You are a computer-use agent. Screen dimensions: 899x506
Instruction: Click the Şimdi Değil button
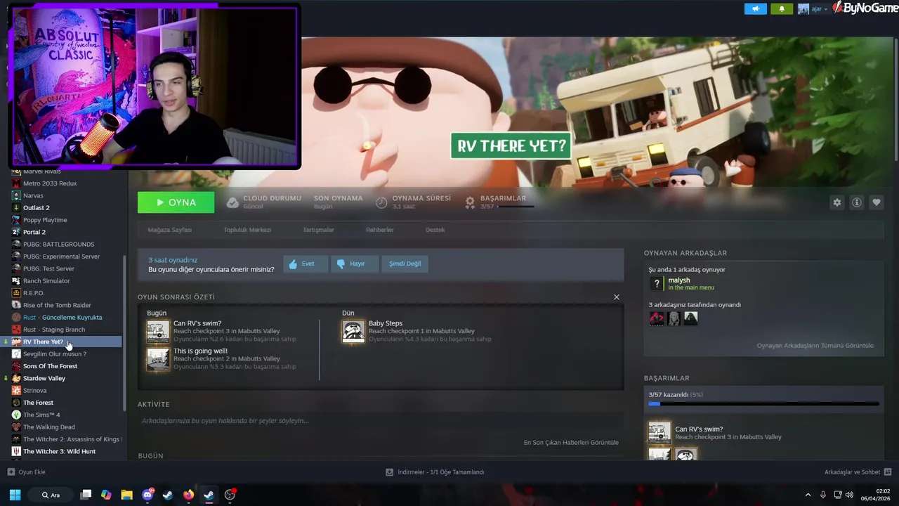405,264
